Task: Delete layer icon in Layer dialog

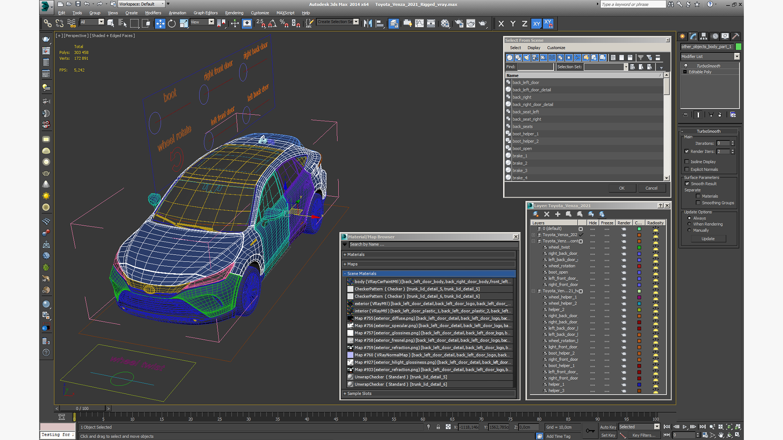Action: coord(547,214)
